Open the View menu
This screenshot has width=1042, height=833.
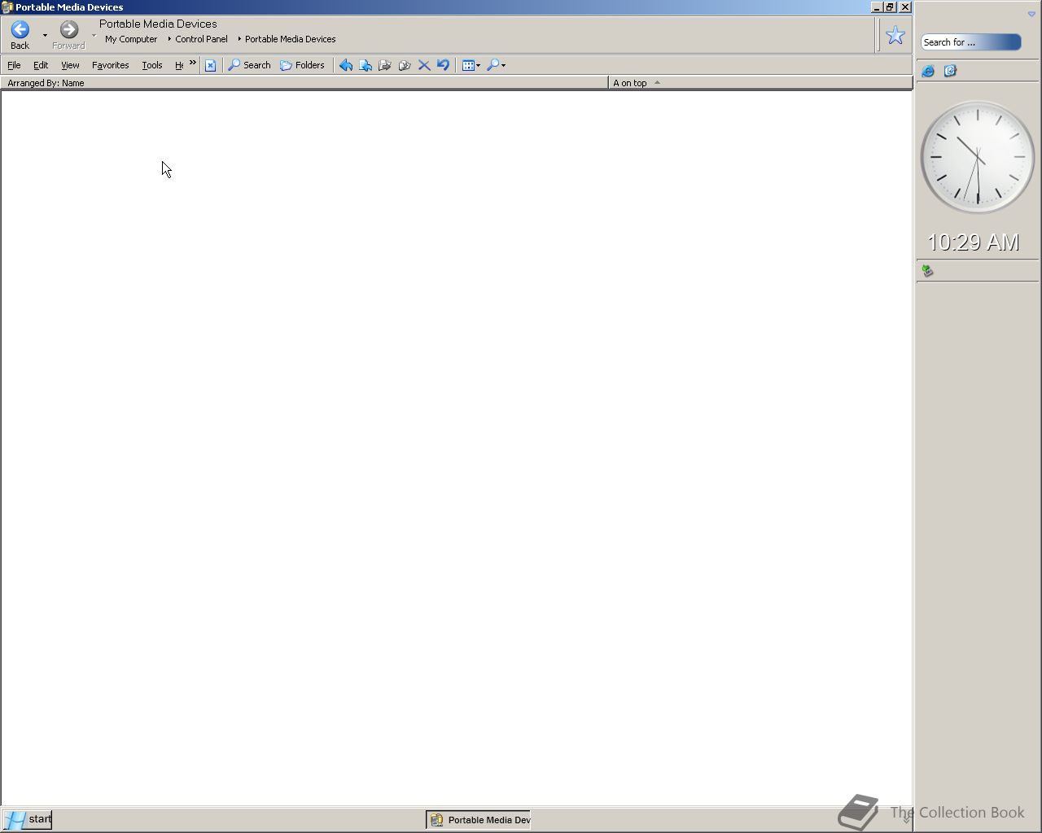(x=70, y=65)
